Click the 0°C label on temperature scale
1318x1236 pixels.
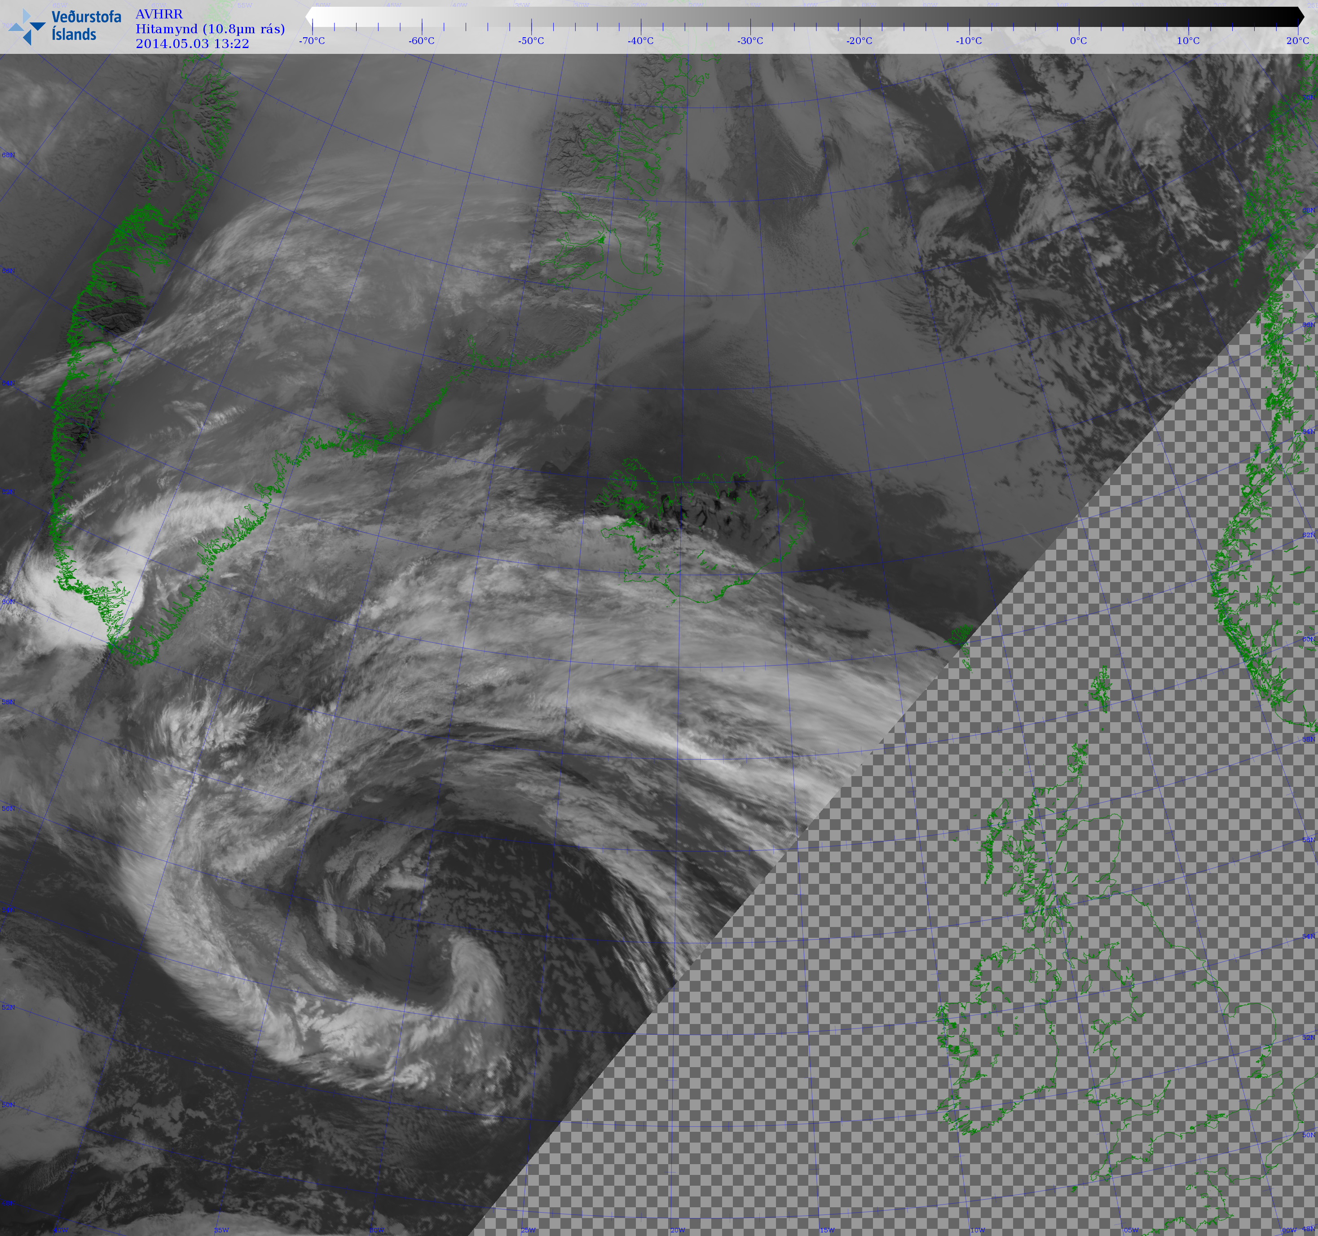[x=1078, y=41]
